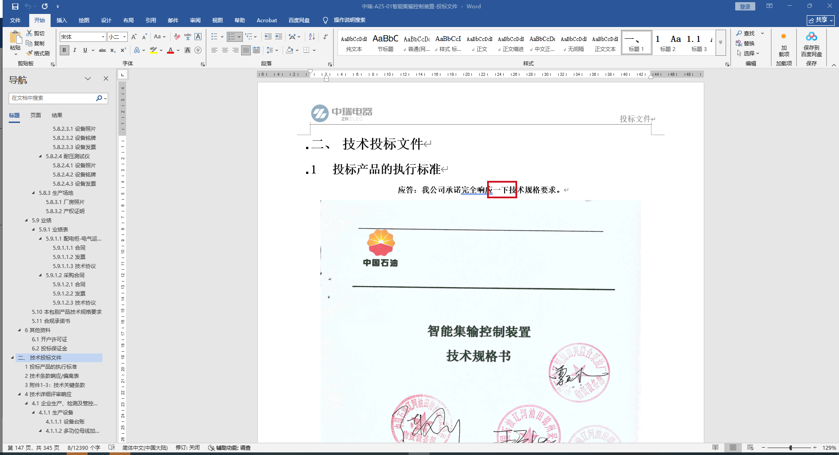The height and width of the screenshot is (455, 839).
Task: Activate the Format Painter (格式刷)
Action: pyautogui.click(x=38, y=53)
